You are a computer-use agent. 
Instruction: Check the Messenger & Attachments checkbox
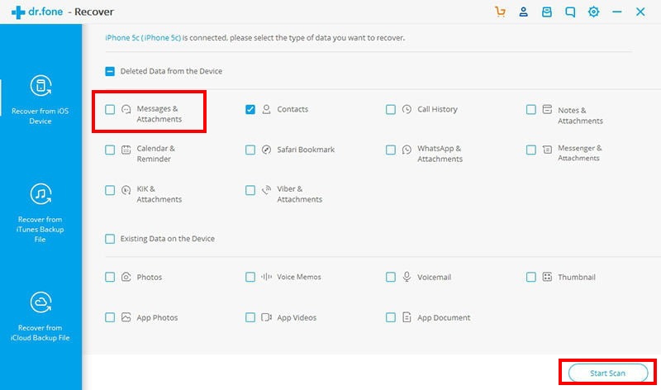click(530, 150)
